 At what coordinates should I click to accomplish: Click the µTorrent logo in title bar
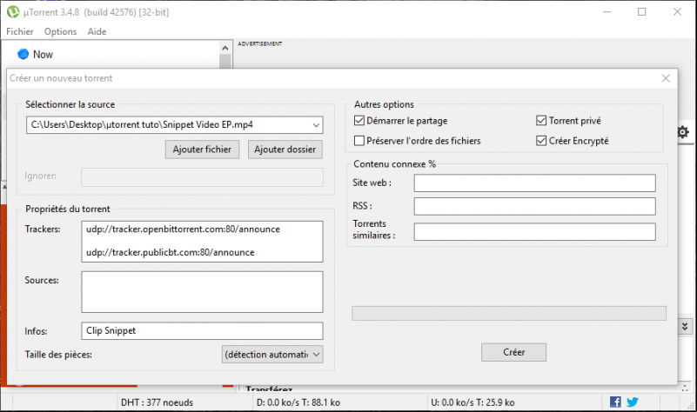point(13,12)
